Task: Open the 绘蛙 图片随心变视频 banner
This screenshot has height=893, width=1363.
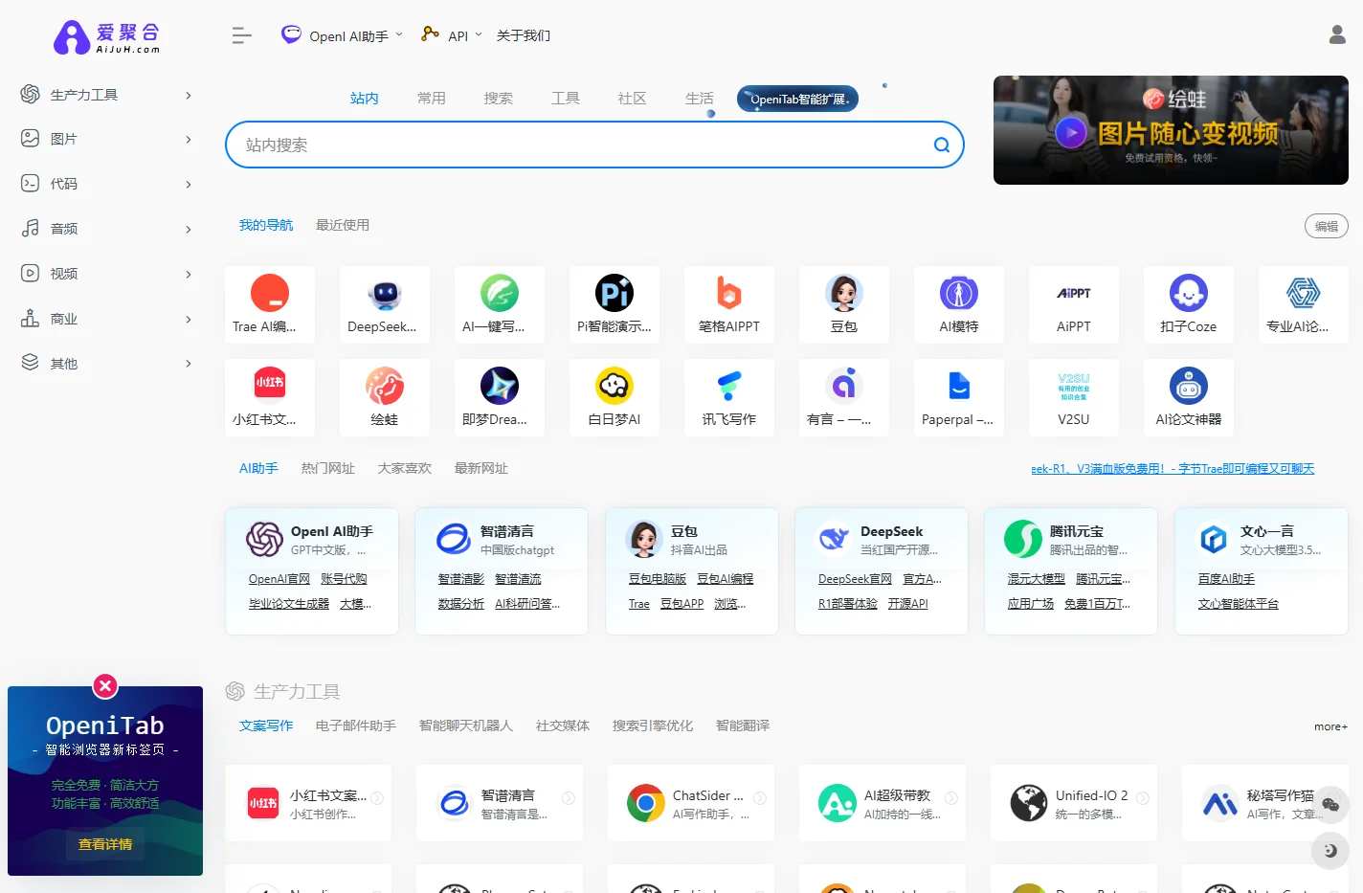Action: click(x=1171, y=130)
